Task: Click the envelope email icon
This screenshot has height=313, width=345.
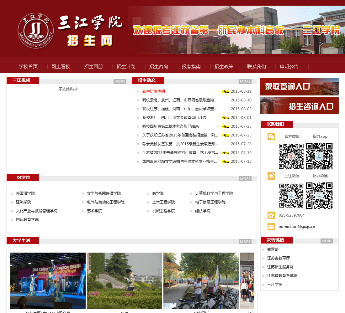Action: pos(271,227)
